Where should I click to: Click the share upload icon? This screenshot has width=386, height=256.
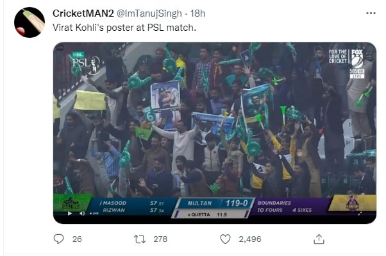tap(319, 239)
